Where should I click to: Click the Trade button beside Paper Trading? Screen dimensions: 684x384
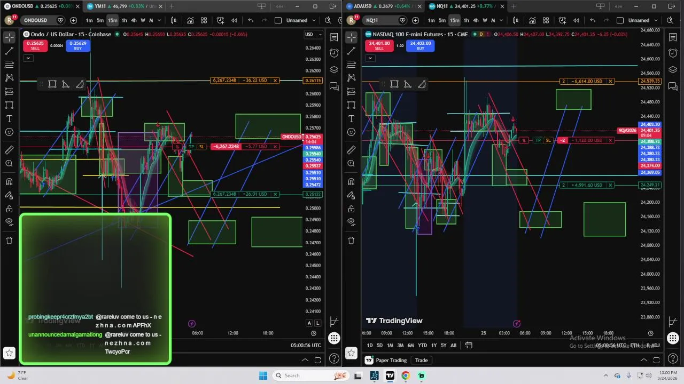[421, 361]
